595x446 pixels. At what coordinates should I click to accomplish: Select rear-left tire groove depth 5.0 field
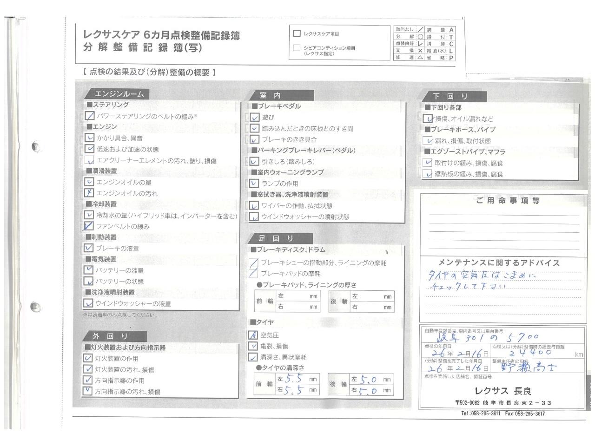371,379
